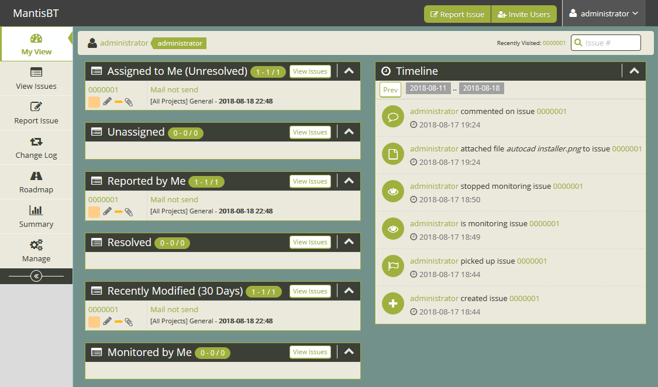This screenshot has height=387, width=658.
Task: Collapse Reported by Me panel
Action: coord(349,181)
